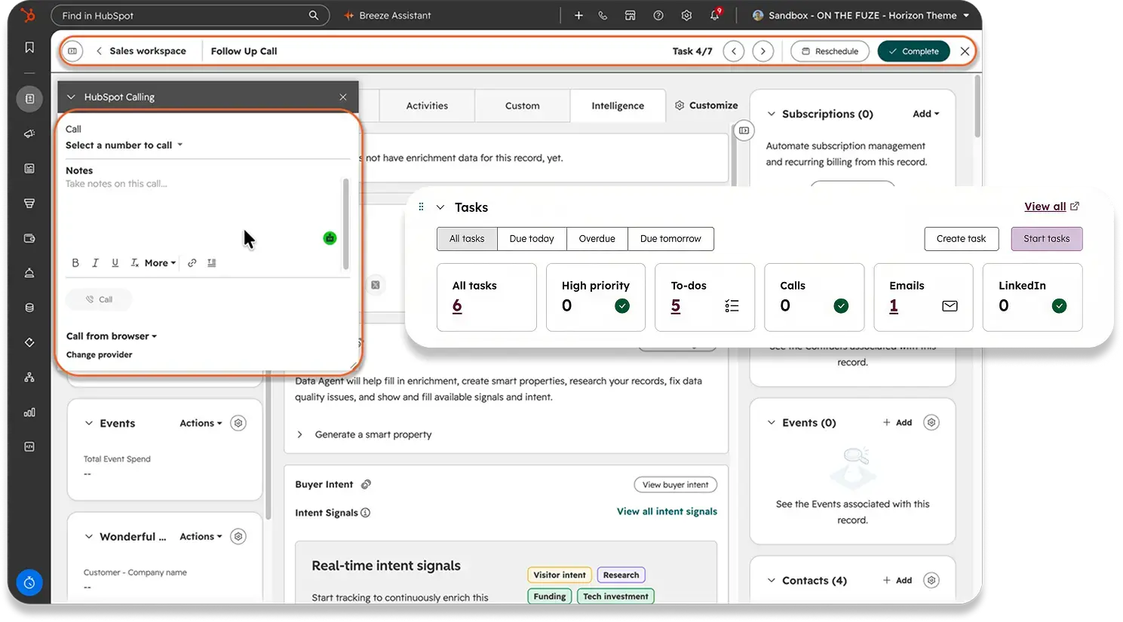Open the Marketplace icon in the top bar
Screen dimensions: 1123x622
click(x=631, y=15)
